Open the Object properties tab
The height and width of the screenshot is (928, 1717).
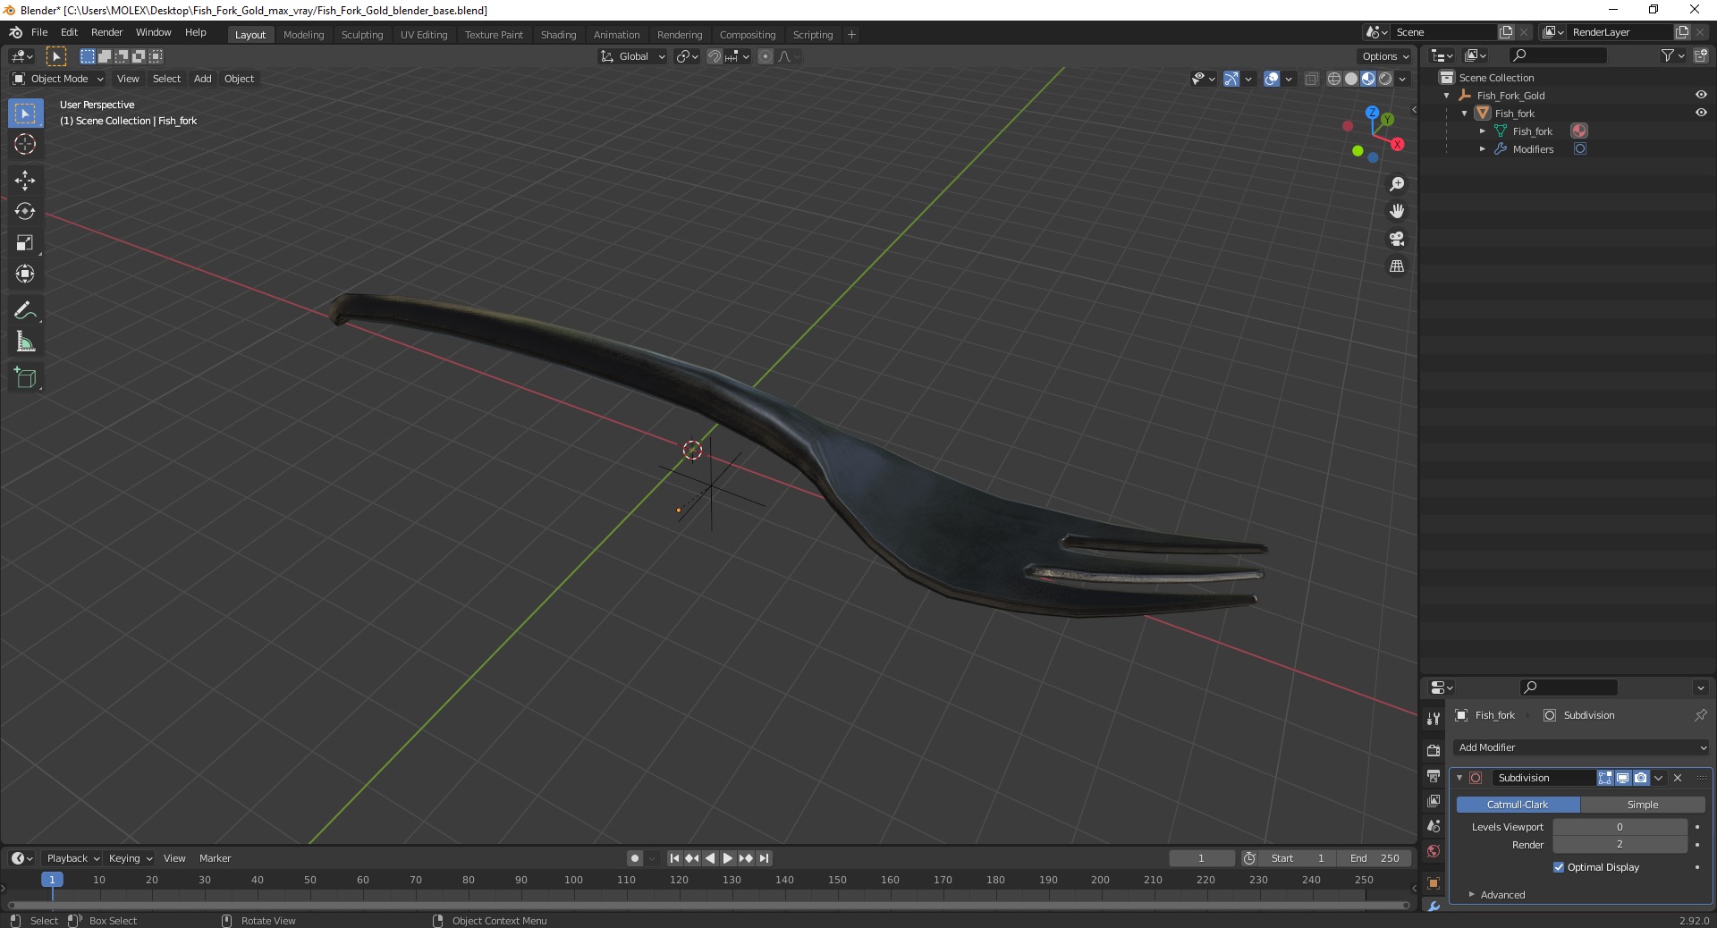[x=1434, y=883]
